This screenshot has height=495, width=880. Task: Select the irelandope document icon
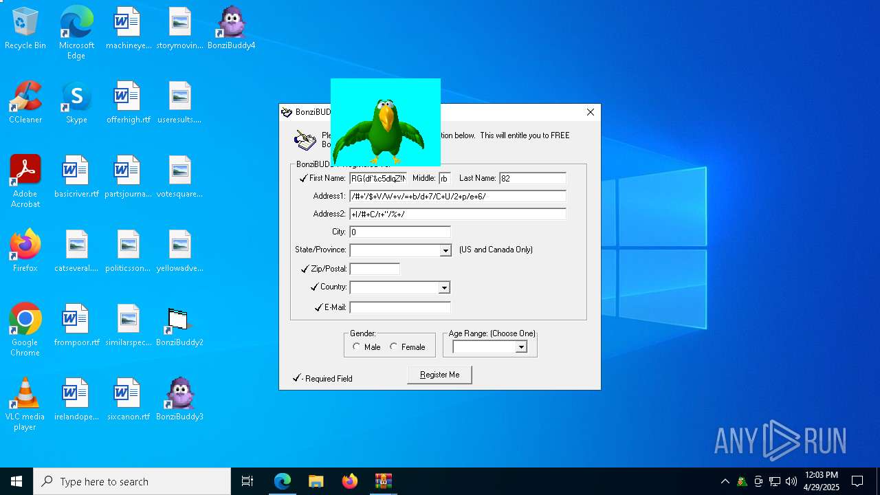tap(76, 400)
